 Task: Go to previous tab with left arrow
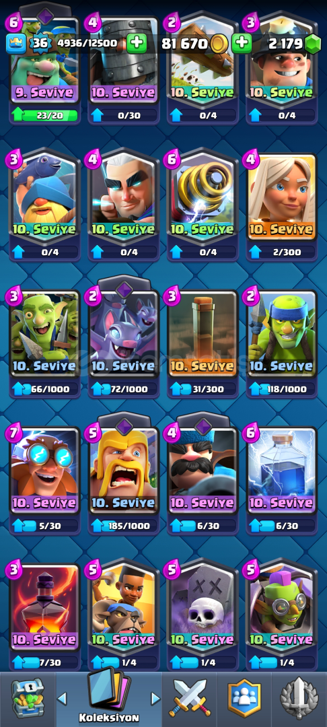62,698
